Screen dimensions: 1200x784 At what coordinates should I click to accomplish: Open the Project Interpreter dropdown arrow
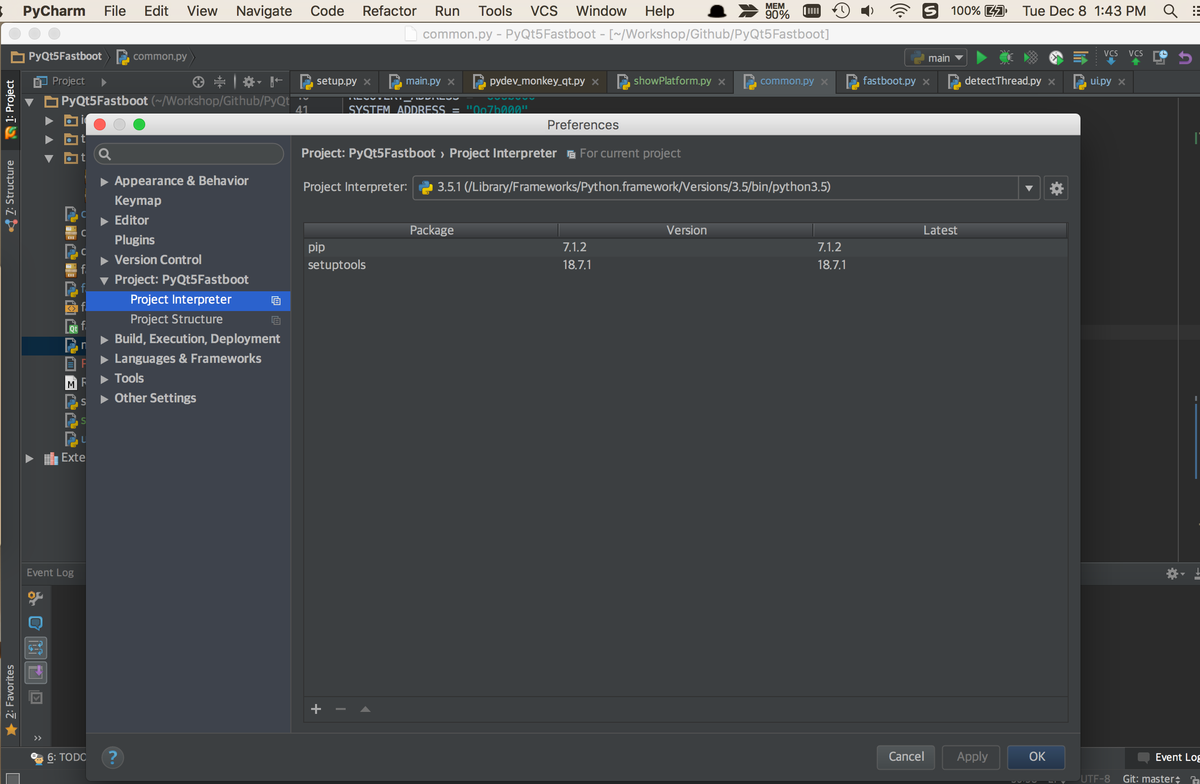1029,188
